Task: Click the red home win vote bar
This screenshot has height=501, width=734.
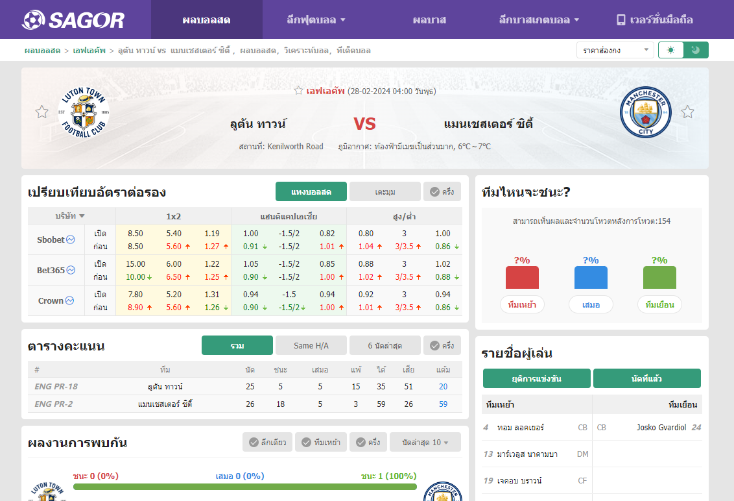Action: [x=522, y=278]
